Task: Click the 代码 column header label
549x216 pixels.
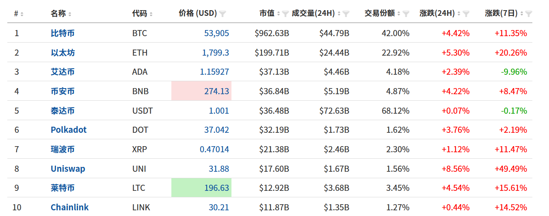Action: click(x=139, y=13)
